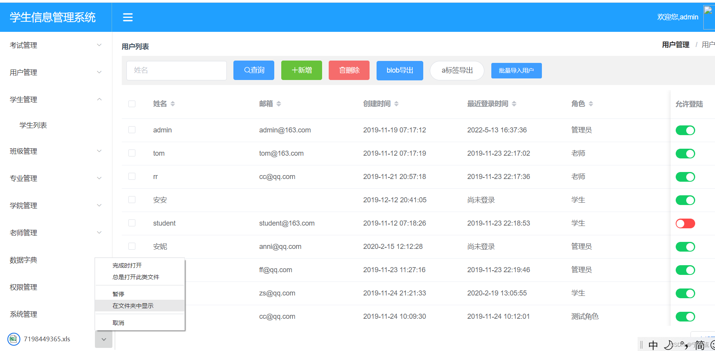Screen dimensions: 715x351
Task: Expand 班级管理 sidebar menu
Action: pos(56,151)
